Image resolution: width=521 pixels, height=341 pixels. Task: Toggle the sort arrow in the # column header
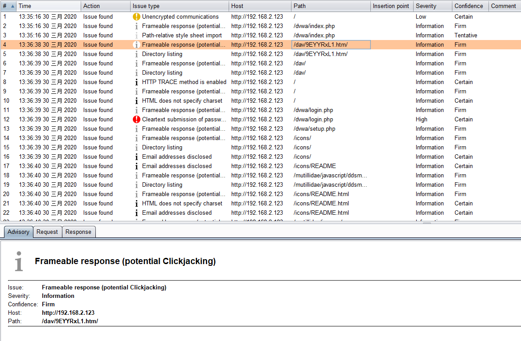pos(12,6)
